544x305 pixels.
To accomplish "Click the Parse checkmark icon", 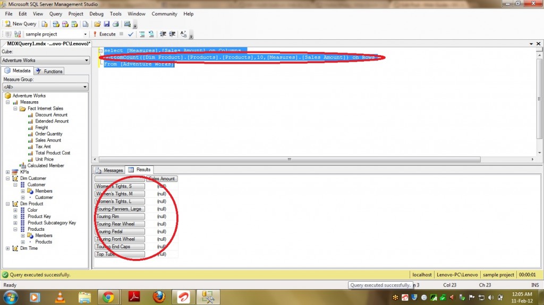I will [131, 34].
